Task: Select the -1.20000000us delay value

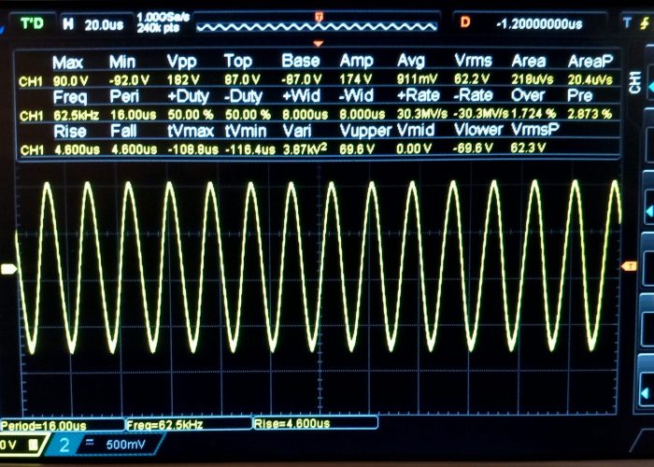Action: click(539, 23)
